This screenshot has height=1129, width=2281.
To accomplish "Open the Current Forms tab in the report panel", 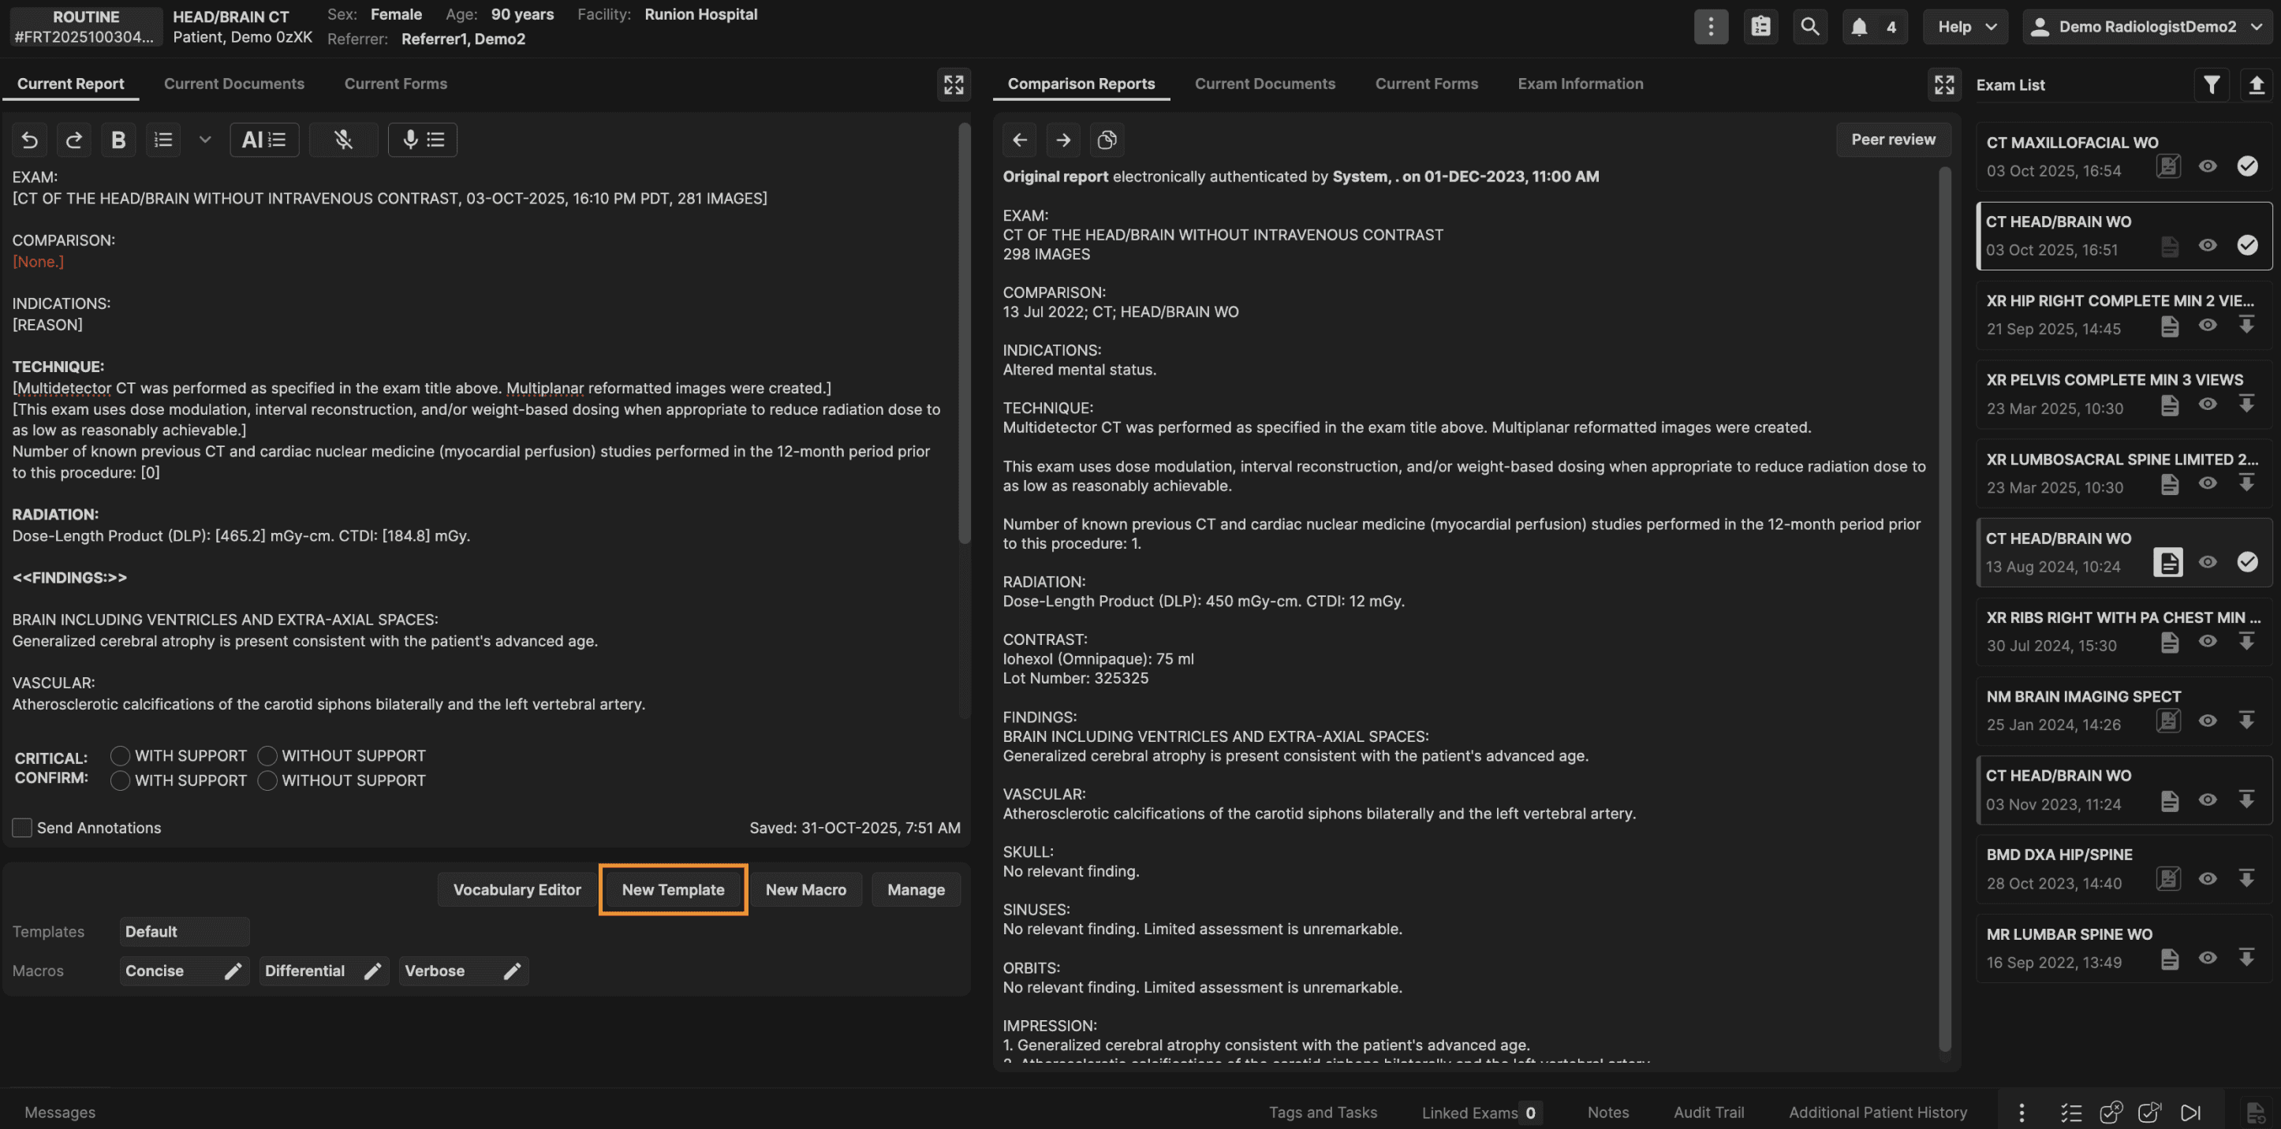I will click(395, 84).
